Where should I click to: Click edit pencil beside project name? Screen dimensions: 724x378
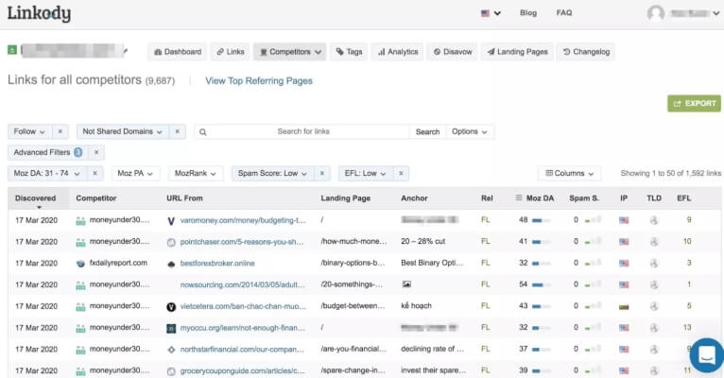pos(125,51)
